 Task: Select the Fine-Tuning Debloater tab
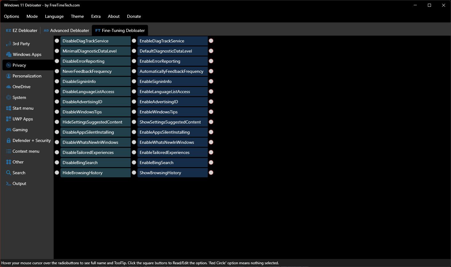pos(120,30)
